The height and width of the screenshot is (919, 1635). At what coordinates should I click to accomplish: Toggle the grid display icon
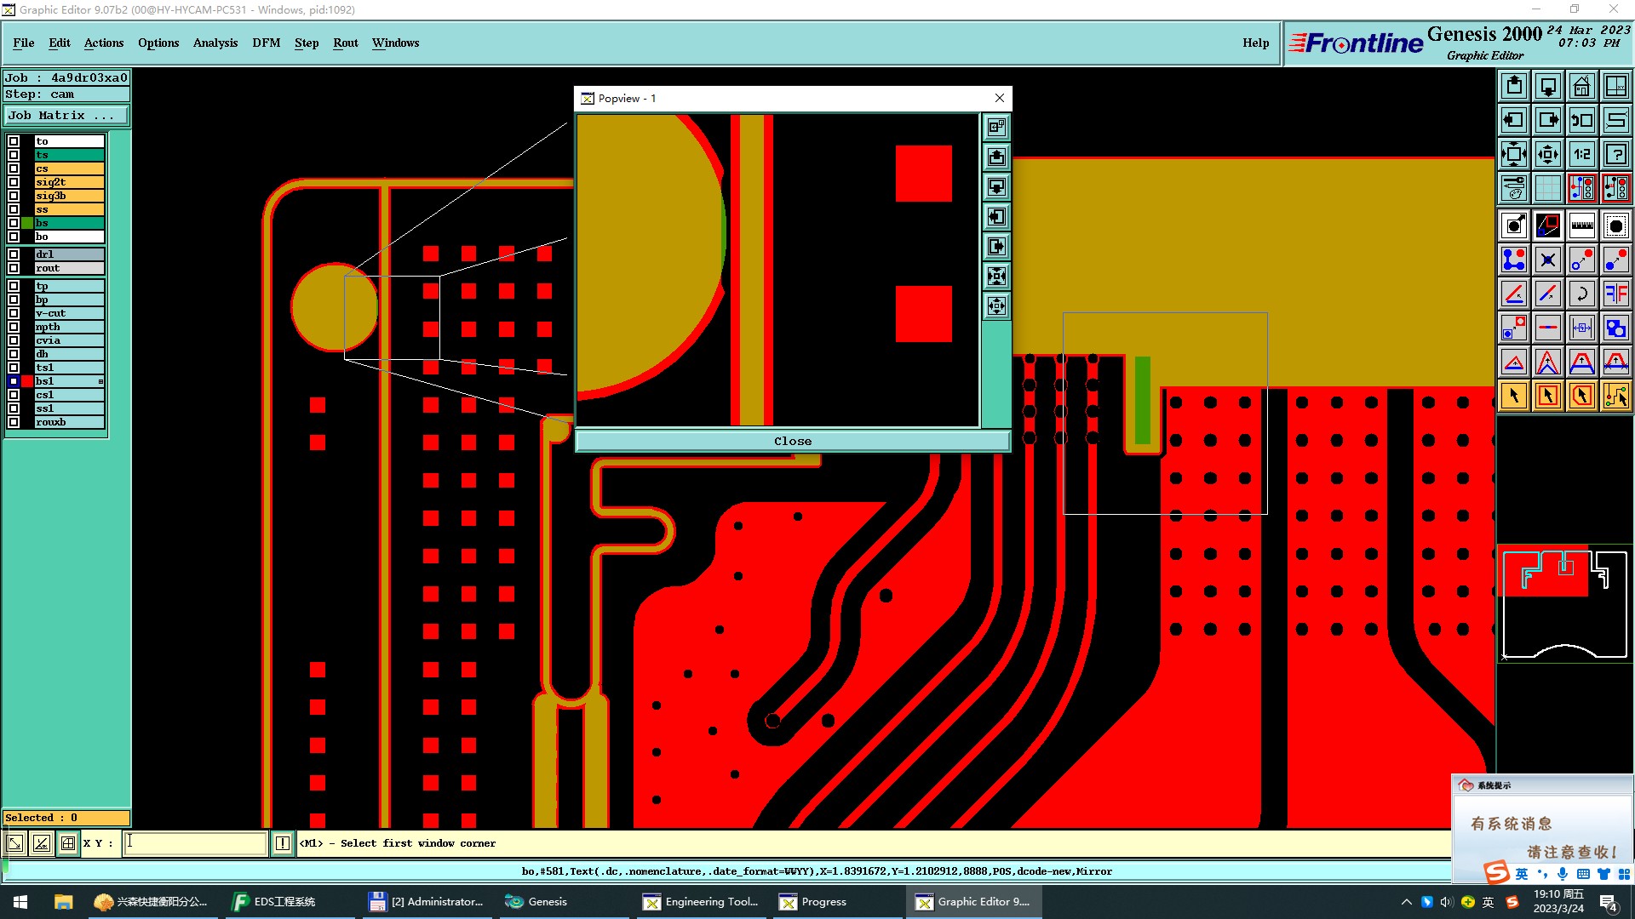tap(1547, 188)
